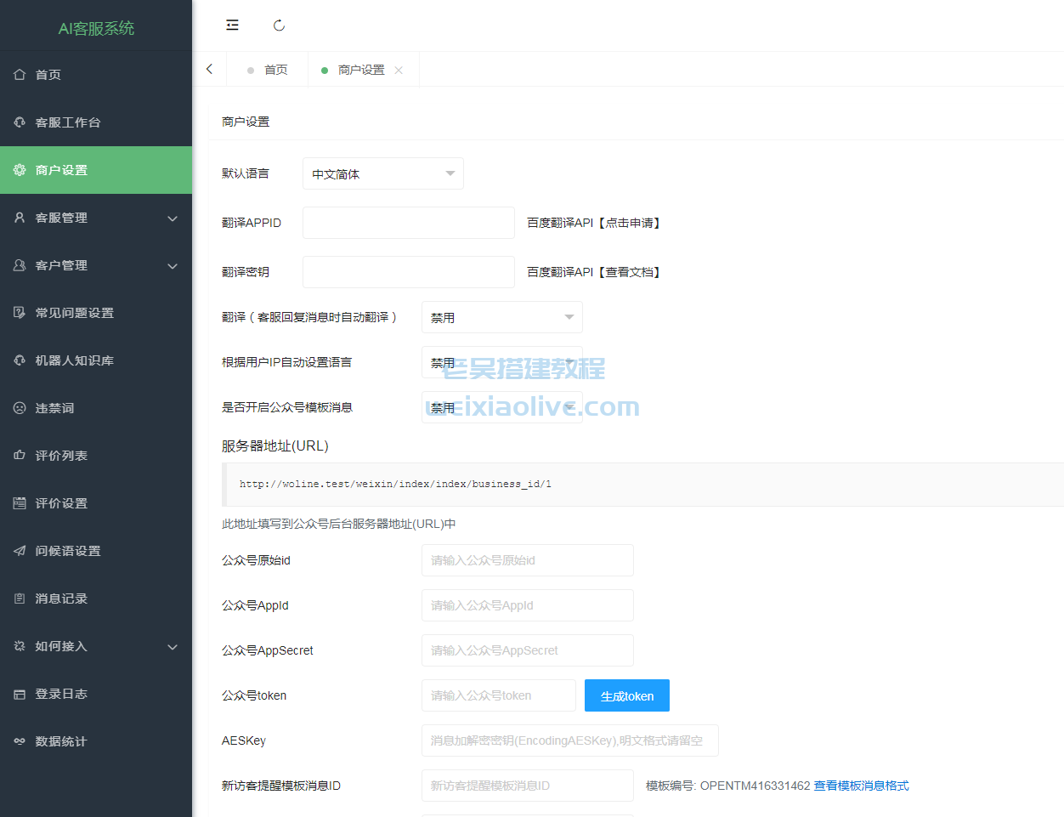Click the 登录日志 login log icon

pos(19,694)
